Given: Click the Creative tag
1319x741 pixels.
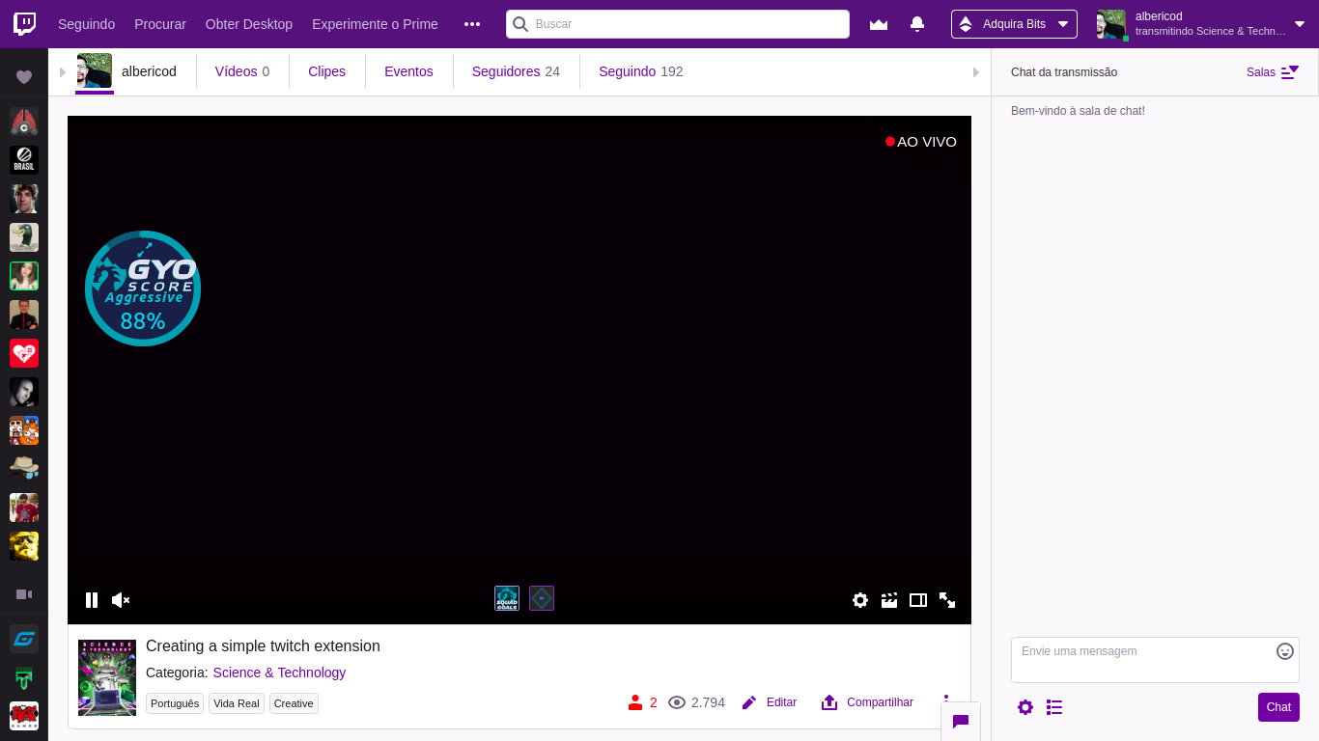Looking at the screenshot, I should point(294,703).
